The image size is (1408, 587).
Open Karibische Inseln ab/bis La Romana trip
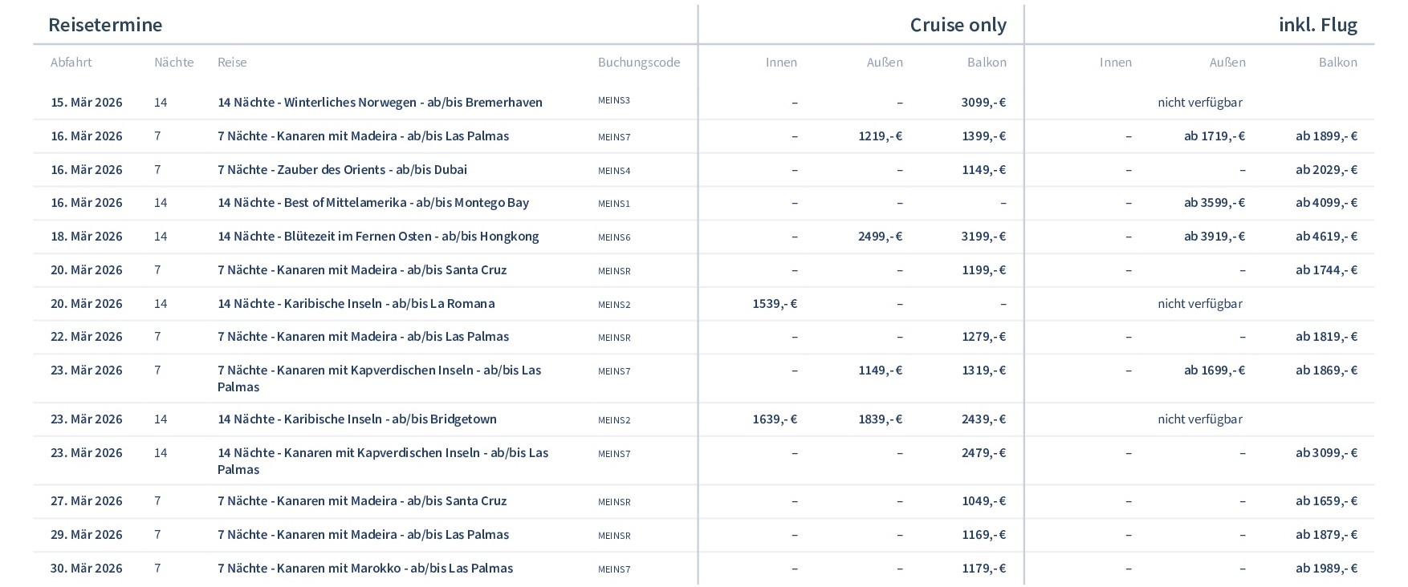point(356,304)
